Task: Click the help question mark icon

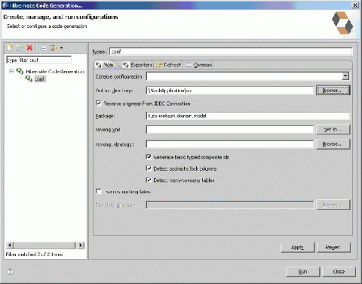Action: 11,271
